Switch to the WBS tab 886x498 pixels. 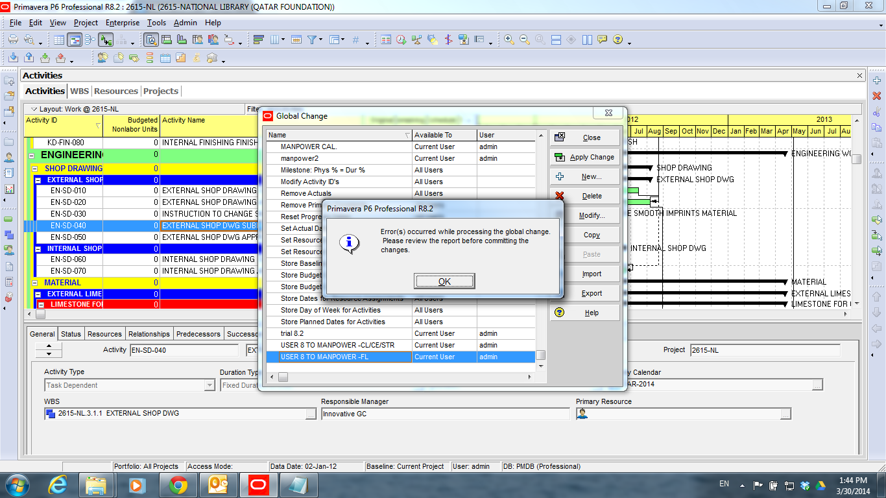tap(79, 91)
